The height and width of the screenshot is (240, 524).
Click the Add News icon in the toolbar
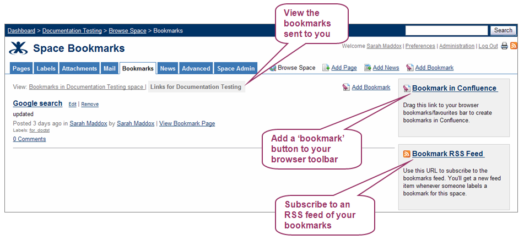(368, 68)
